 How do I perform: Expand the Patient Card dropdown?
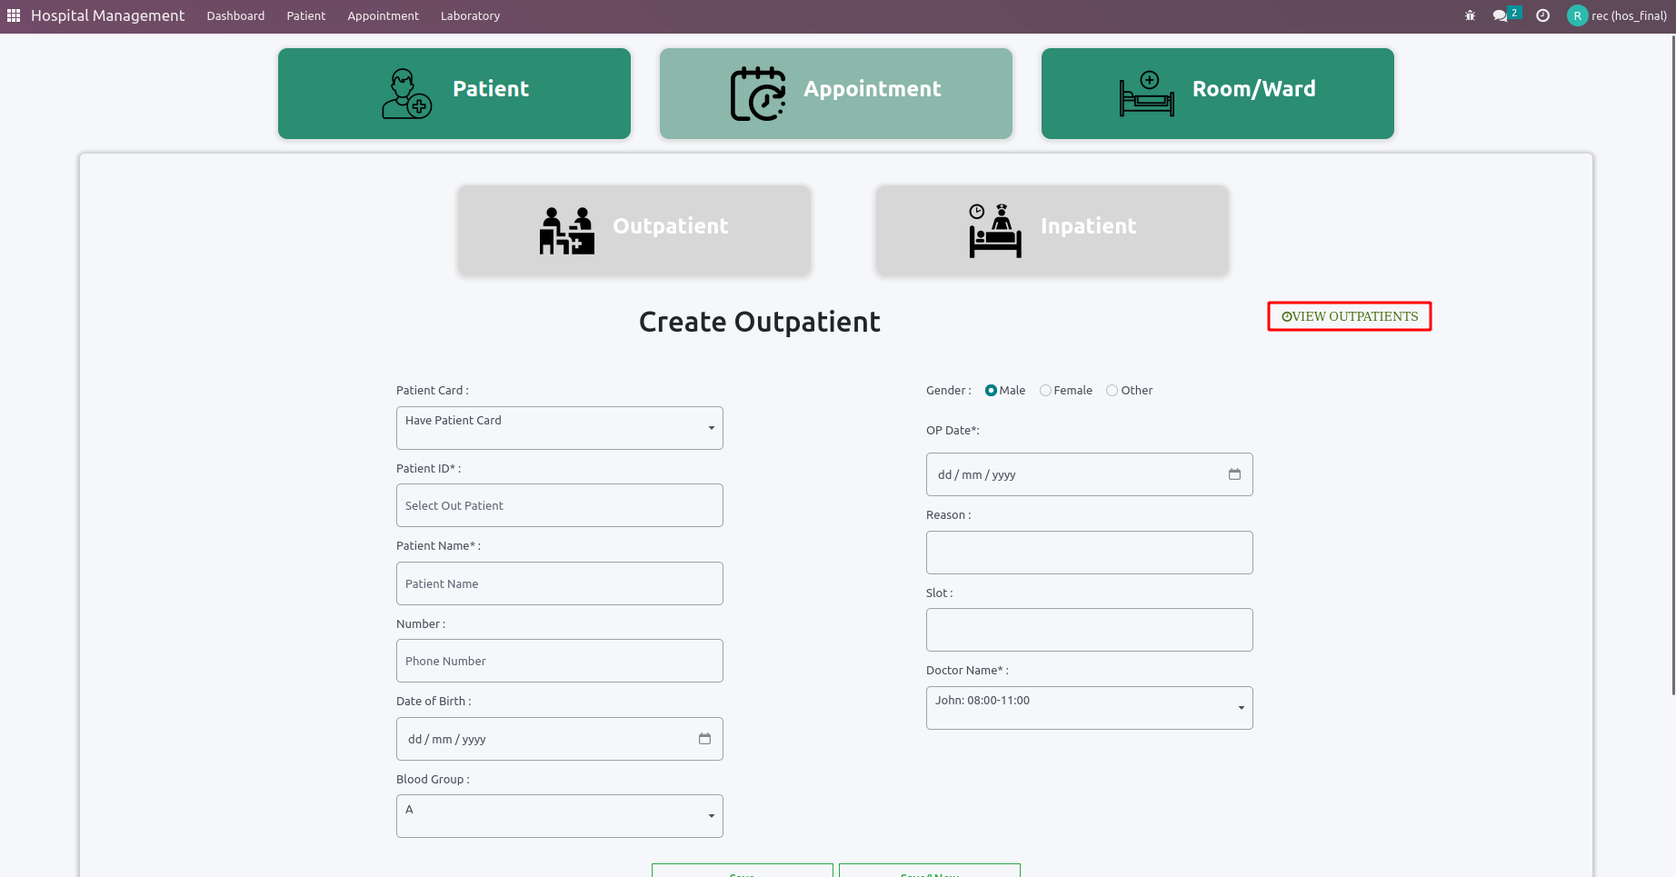(x=560, y=428)
